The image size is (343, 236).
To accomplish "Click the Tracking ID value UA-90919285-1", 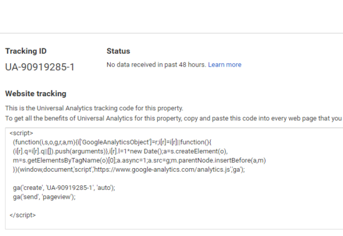I will [40, 67].
